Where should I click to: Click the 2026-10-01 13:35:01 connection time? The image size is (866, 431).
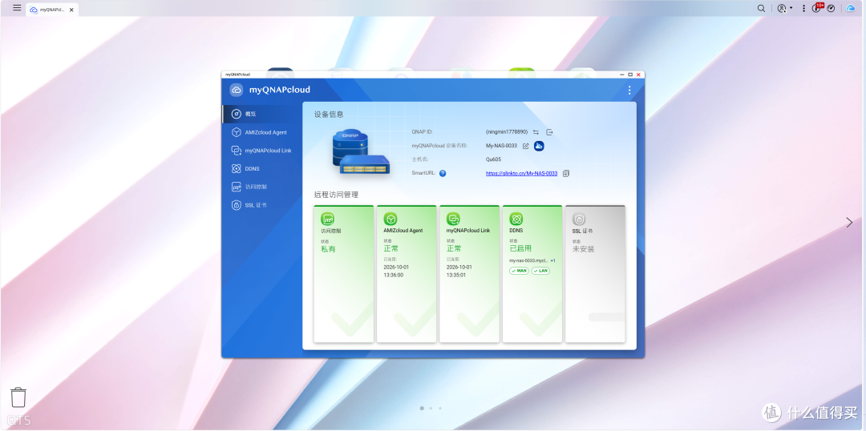(x=459, y=271)
